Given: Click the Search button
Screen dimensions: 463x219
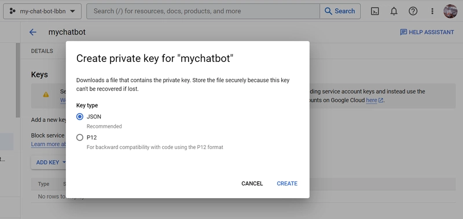Looking at the screenshot, I should 340,11.
